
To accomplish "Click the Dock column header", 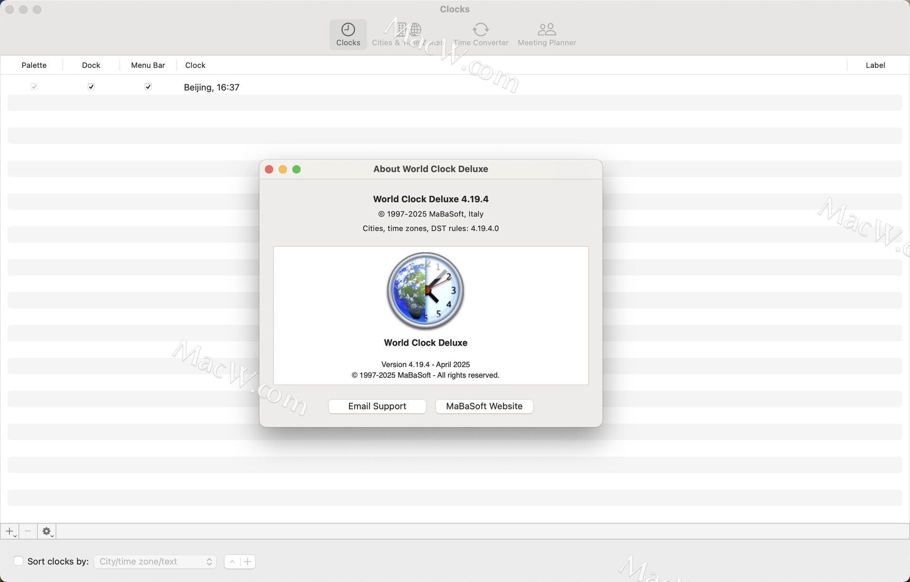I will pos(91,65).
